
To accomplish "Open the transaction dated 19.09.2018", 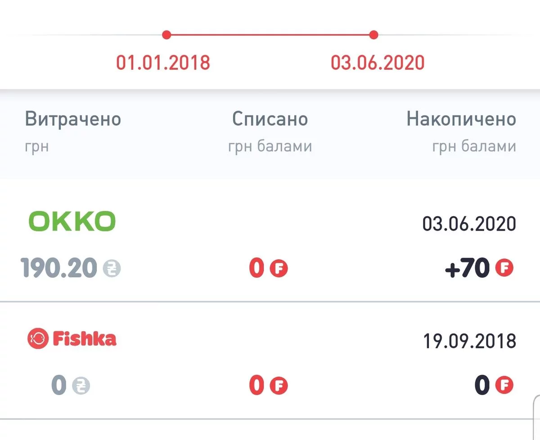I will pyautogui.click(x=469, y=341).
